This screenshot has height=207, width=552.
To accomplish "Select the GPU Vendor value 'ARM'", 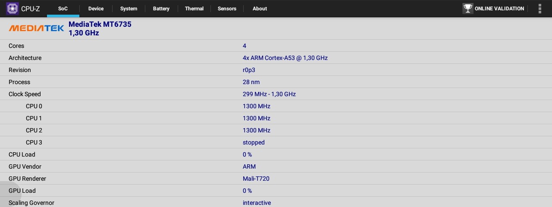I will tap(249, 166).
